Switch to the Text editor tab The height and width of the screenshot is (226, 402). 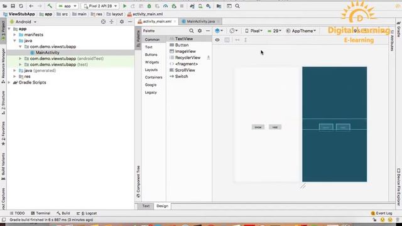(146, 206)
